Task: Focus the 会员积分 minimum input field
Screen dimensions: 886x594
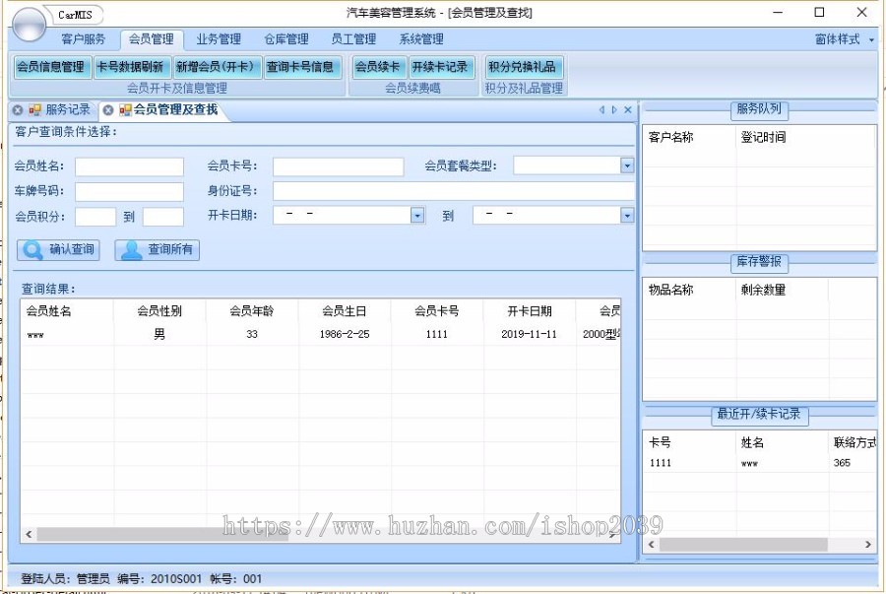Action: (x=95, y=217)
